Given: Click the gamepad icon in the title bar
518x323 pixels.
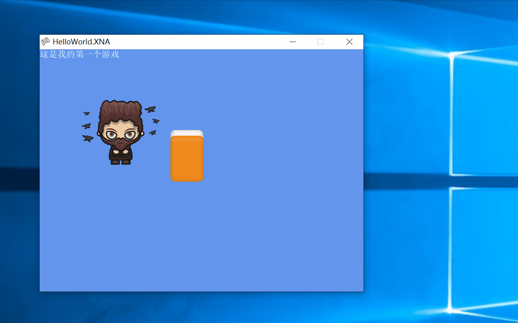Looking at the screenshot, I should 45,42.
